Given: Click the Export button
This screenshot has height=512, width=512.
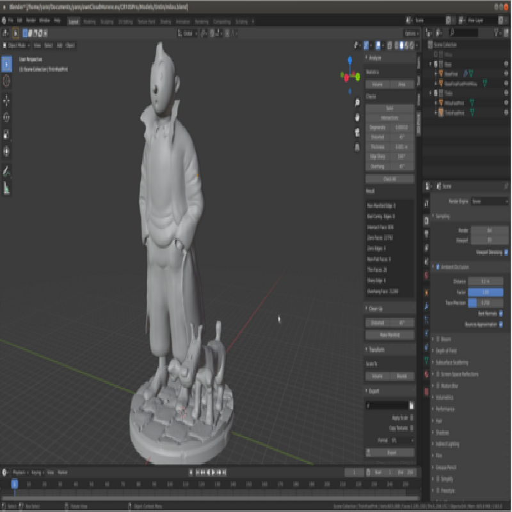Looking at the screenshot, I should (x=390, y=452).
